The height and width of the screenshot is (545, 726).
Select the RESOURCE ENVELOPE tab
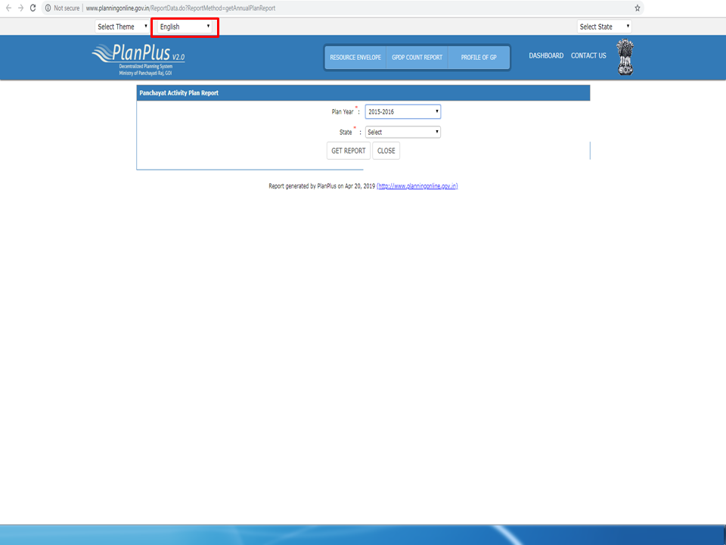[x=355, y=57]
